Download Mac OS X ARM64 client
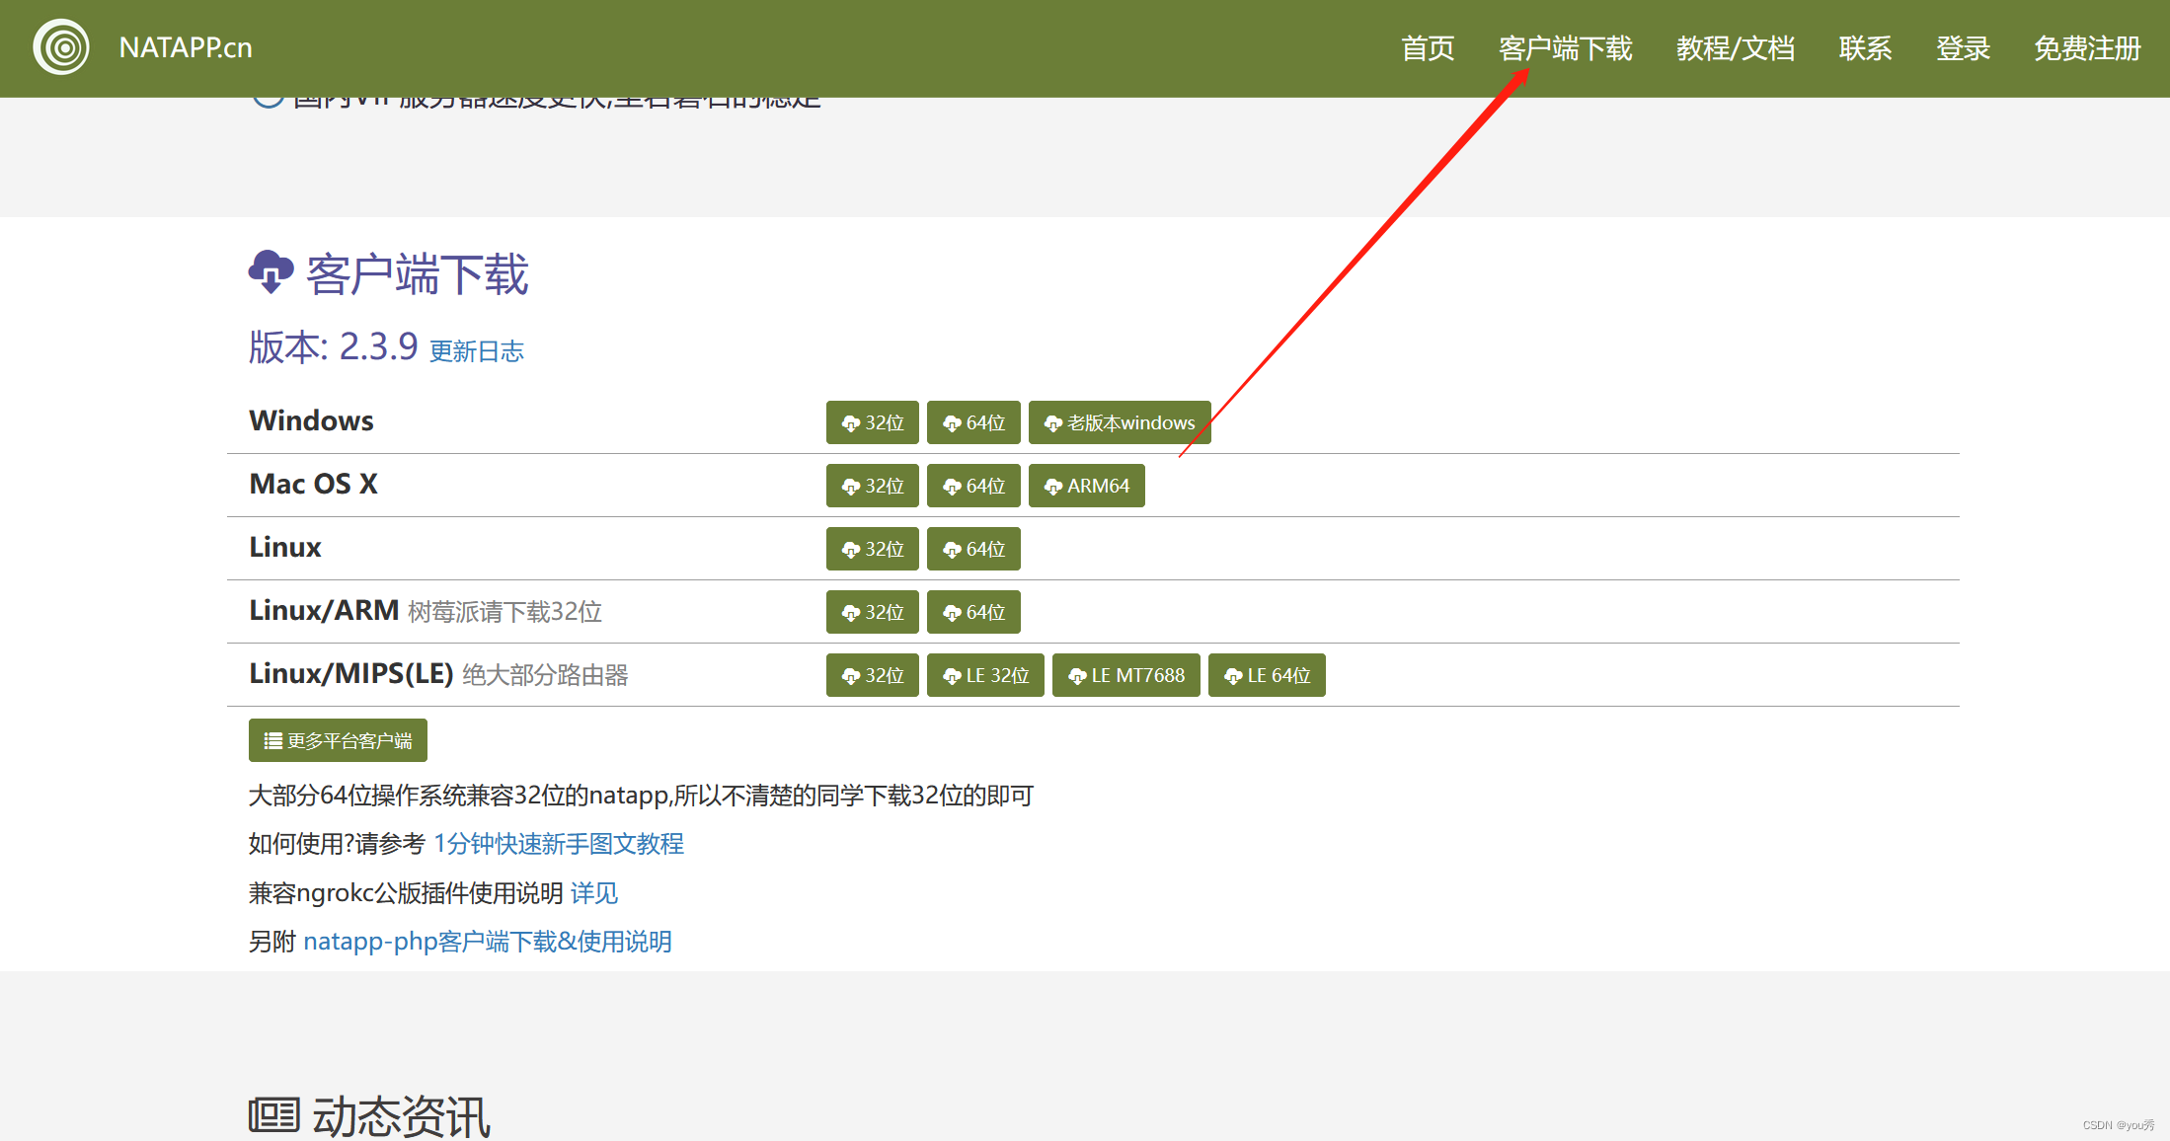This screenshot has height=1141, width=2170. point(1087,486)
